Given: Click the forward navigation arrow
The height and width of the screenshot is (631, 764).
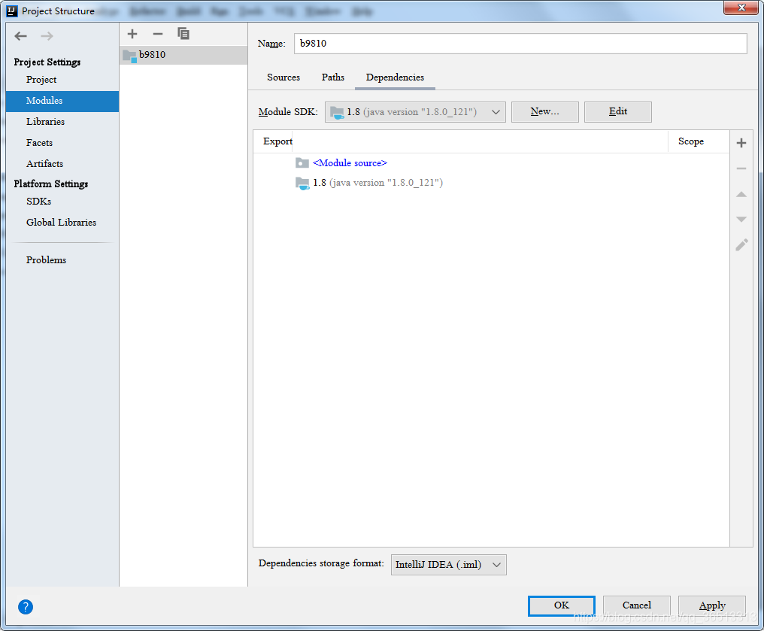Looking at the screenshot, I should pos(47,36).
